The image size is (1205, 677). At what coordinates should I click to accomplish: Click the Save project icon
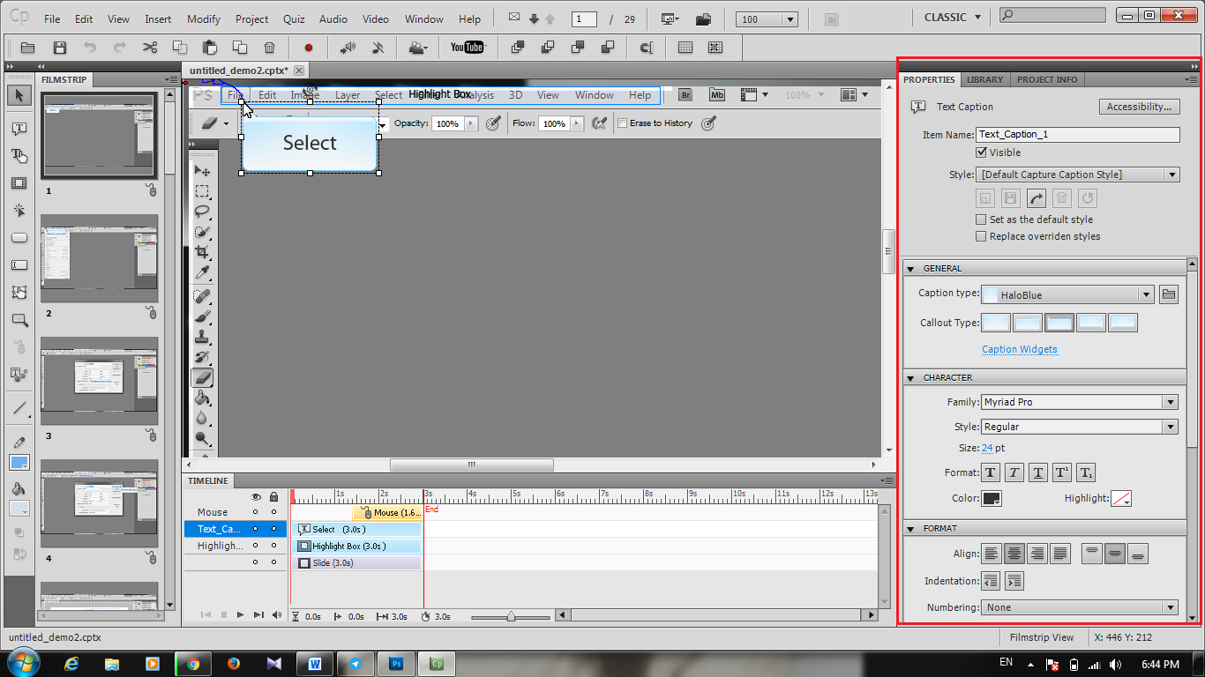click(60, 48)
